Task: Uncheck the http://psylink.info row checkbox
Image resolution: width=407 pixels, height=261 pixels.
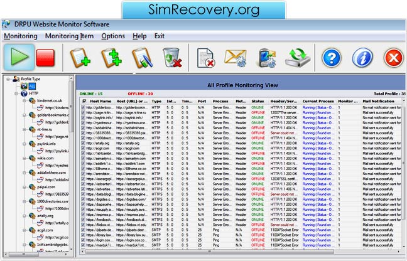Action: coord(83,118)
